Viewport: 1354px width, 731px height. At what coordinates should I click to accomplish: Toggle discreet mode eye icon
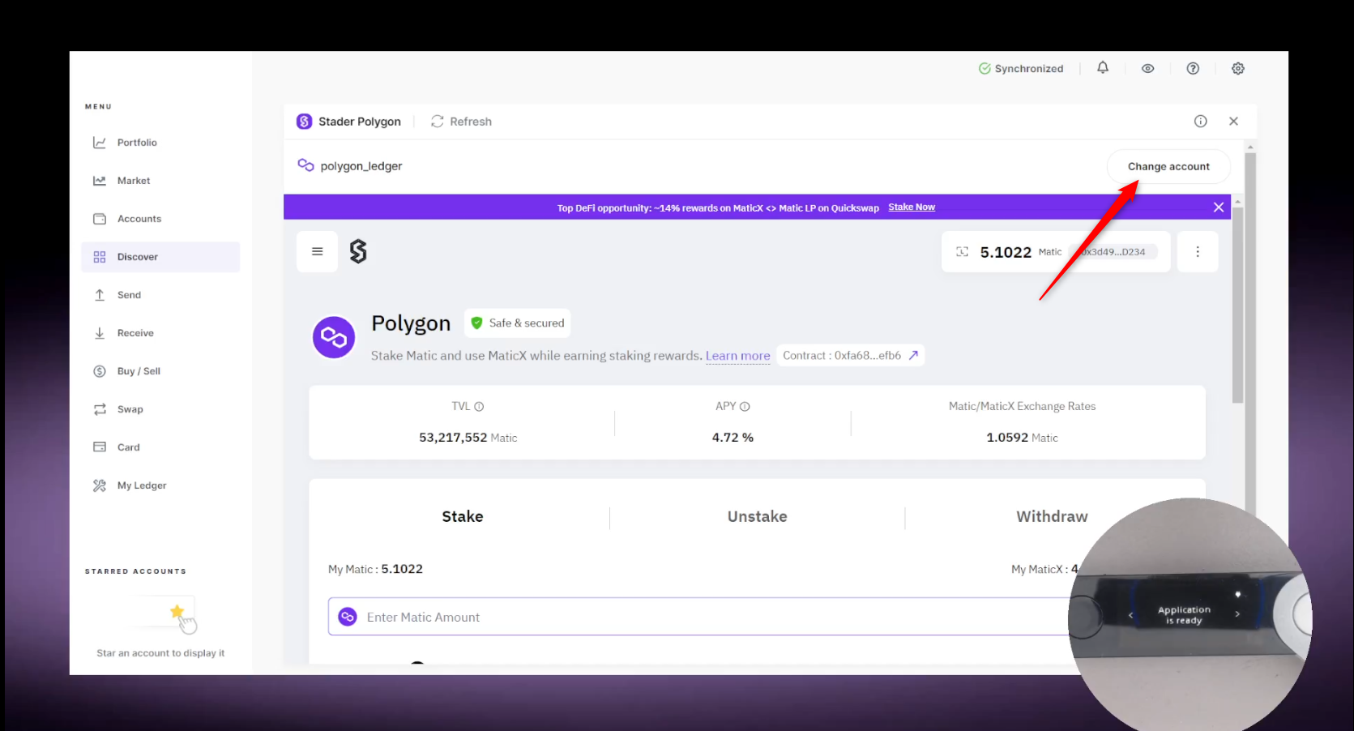tap(1147, 69)
